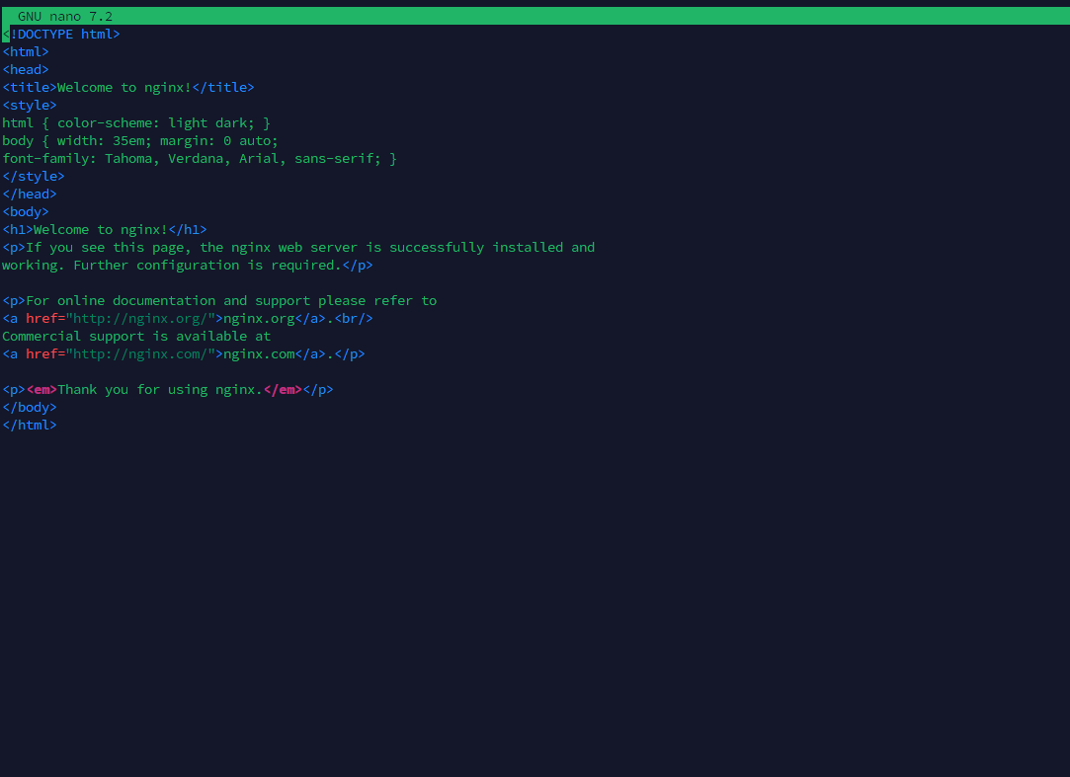This screenshot has height=777, width=1070.
Task: Click the http://nginx.com/ URL string
Action: point(139,354)
